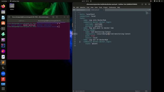164x92 pixels.
Task: Open the clock and calendar in top bar
Action: (x=85, y=1)
